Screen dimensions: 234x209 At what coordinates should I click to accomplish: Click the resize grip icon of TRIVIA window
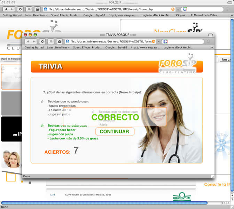pos(213,177)
